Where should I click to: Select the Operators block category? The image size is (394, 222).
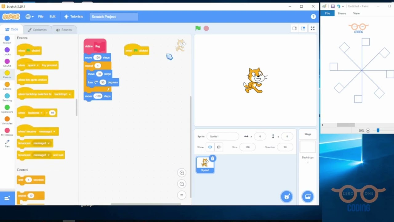[x=7, y=109]
